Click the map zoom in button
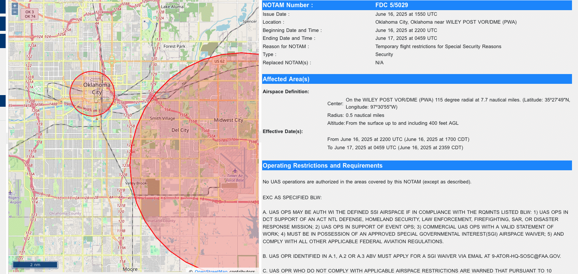This screenshot has width=578, height=274. click(x=14, y=6)
